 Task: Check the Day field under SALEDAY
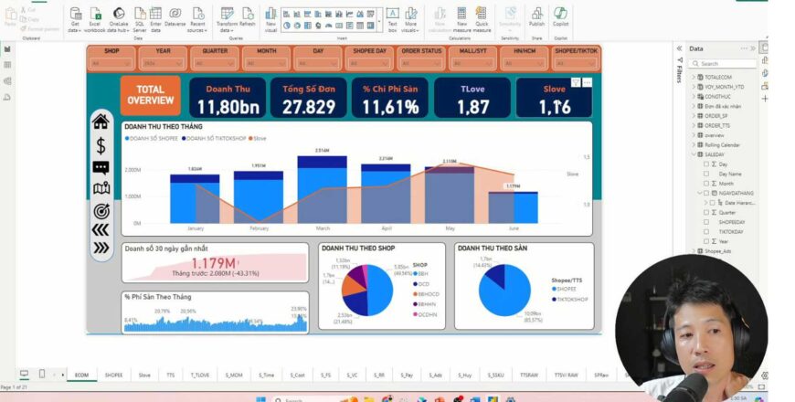(x=706, y=164)
